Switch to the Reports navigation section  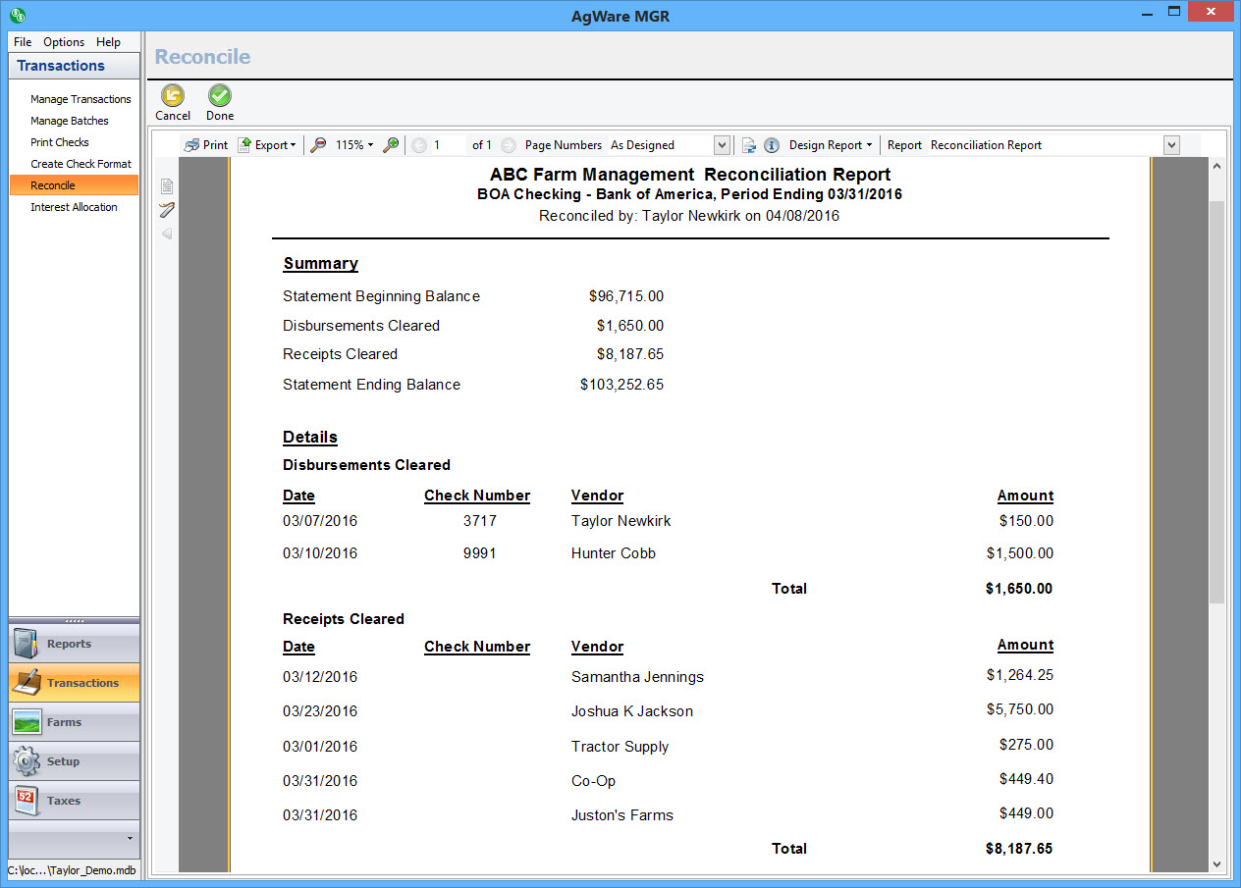74,644
